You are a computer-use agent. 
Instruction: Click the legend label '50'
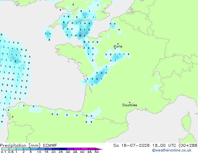pyautogui.click(x=97, y=152)
